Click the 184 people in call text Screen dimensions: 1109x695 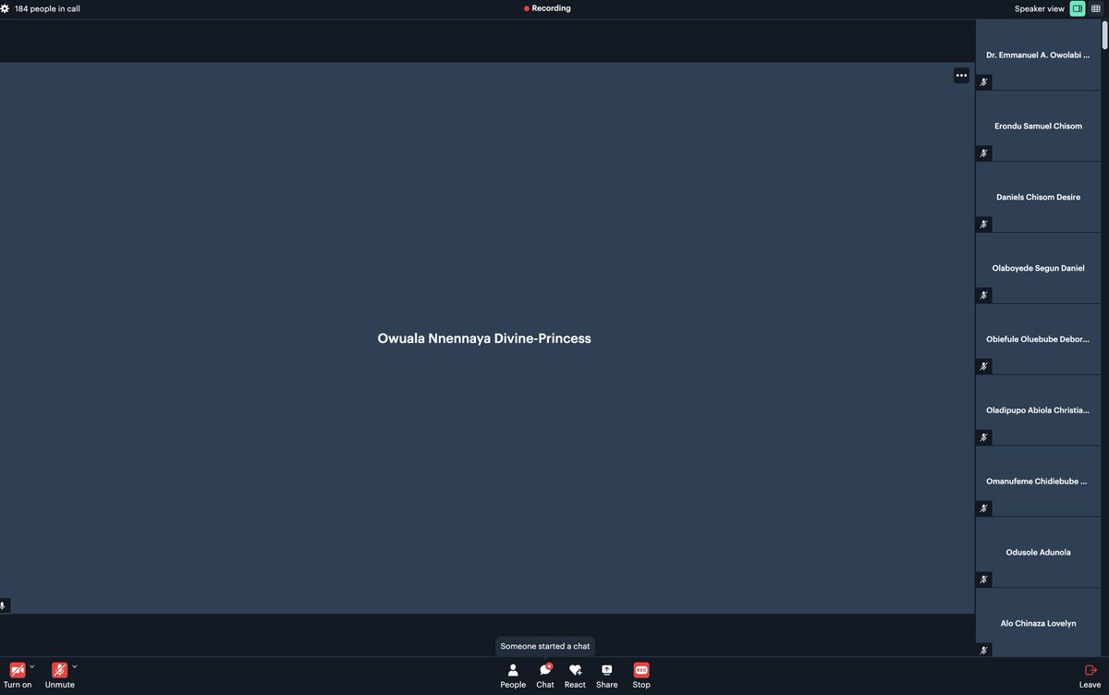[47, 8]
